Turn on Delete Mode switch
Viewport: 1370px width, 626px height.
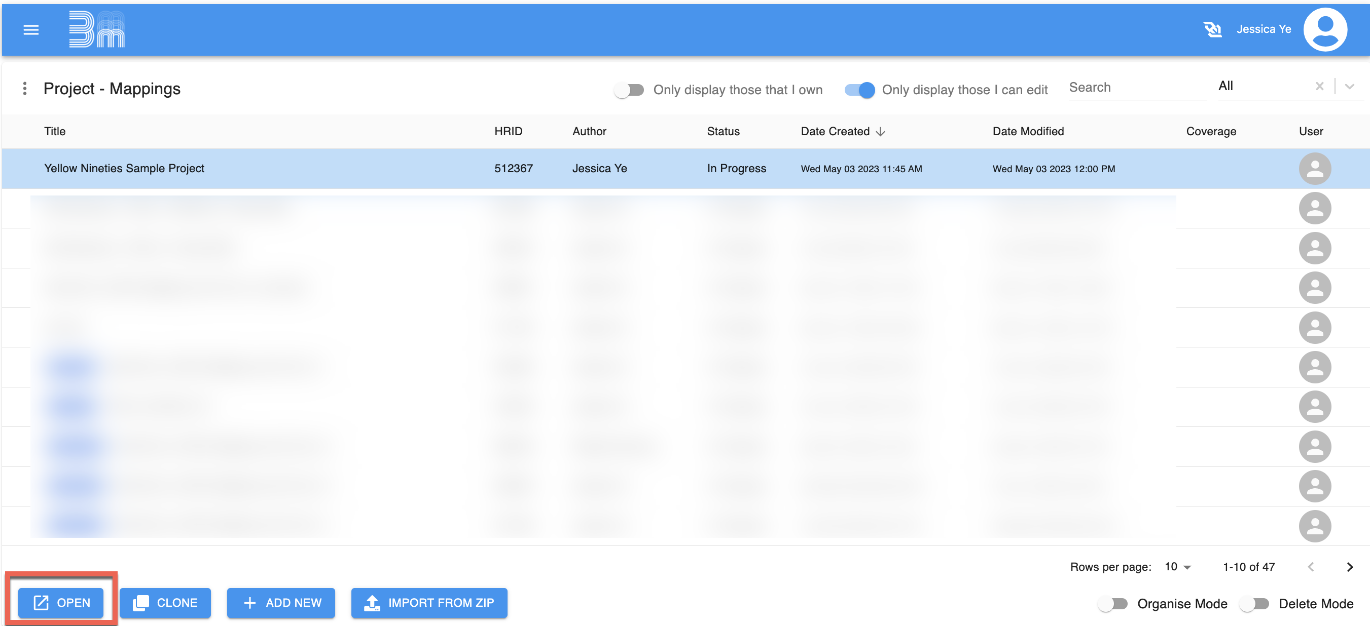(x=1254, y=604)
